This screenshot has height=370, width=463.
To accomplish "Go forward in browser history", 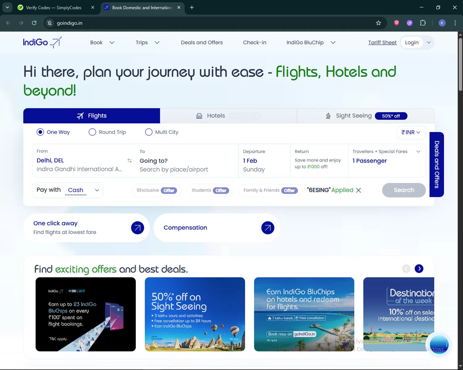I will [x=21, y=23].
